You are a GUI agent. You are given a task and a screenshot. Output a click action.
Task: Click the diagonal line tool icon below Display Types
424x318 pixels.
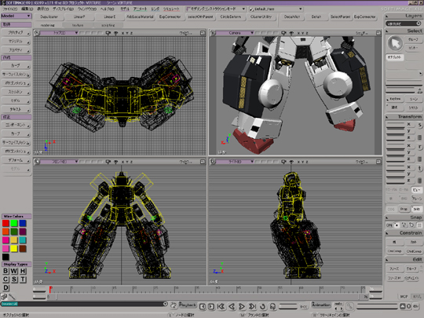point(12,297)
